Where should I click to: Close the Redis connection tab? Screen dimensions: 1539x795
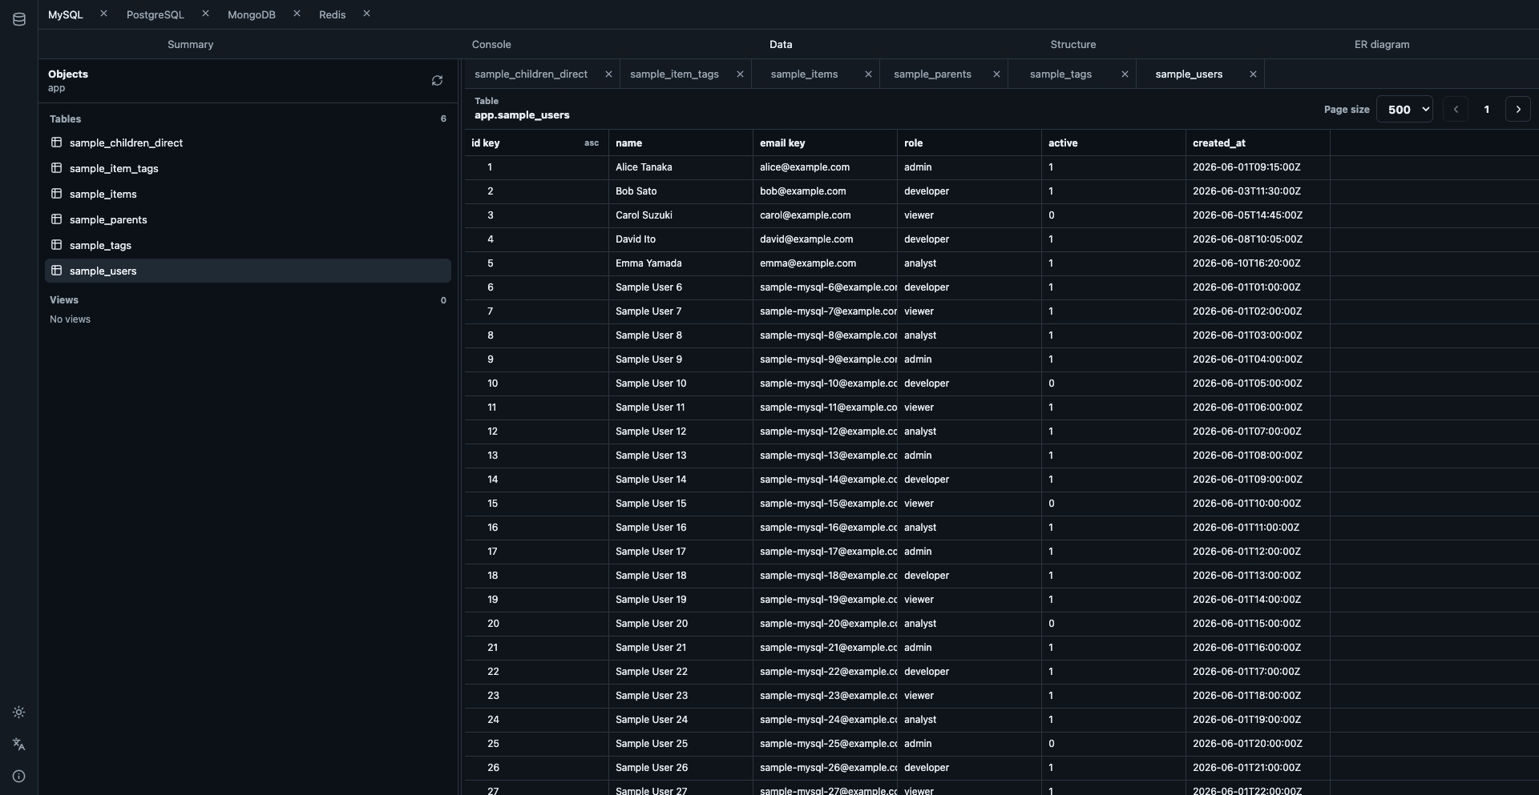pos(366,14)
